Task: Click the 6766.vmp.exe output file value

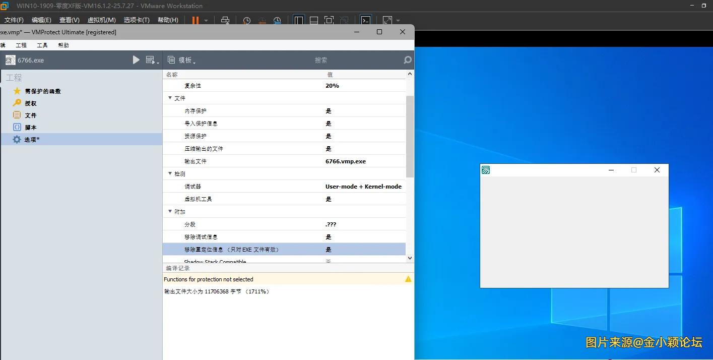Action: tap(346, 161)
